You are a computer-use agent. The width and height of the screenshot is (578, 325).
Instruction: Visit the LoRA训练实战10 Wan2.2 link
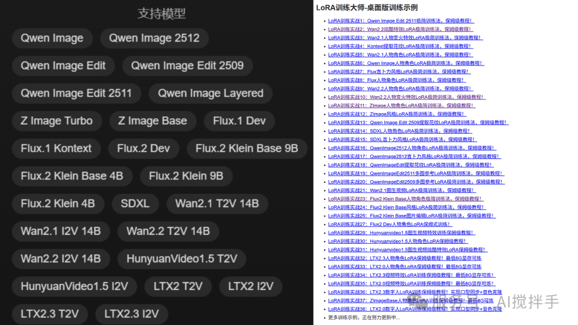tap(407, 97)
